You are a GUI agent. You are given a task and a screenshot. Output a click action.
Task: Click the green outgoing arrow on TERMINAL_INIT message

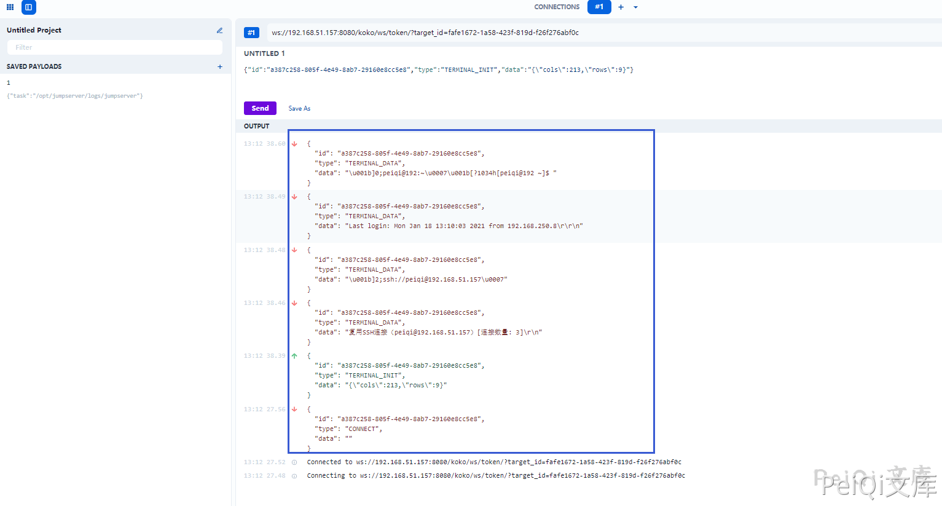tap(294, 356)
